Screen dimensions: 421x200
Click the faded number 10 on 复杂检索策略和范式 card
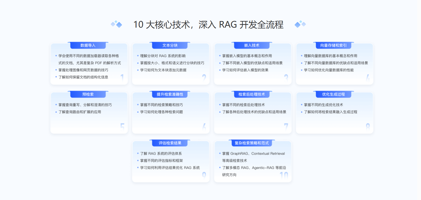[284, 176]
